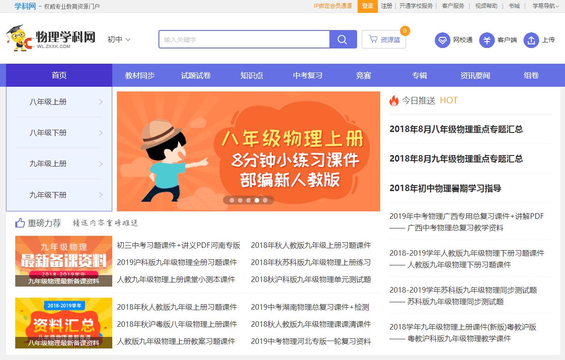565x360 pixels.
Task: Open the 资源篮 shopping cart
Action: click(x=384, y=39)
